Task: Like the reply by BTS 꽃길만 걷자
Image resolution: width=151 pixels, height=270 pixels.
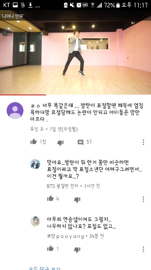Action: (x=50, y=198)
